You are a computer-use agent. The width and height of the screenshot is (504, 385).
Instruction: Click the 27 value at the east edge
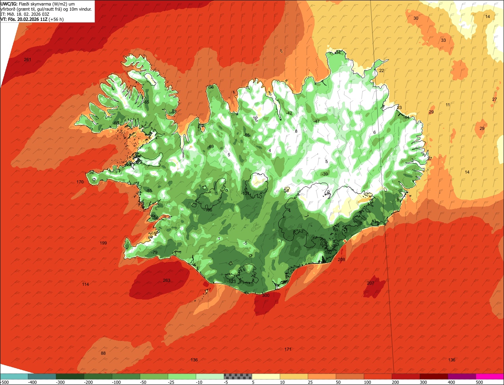[x=495, y=100]
